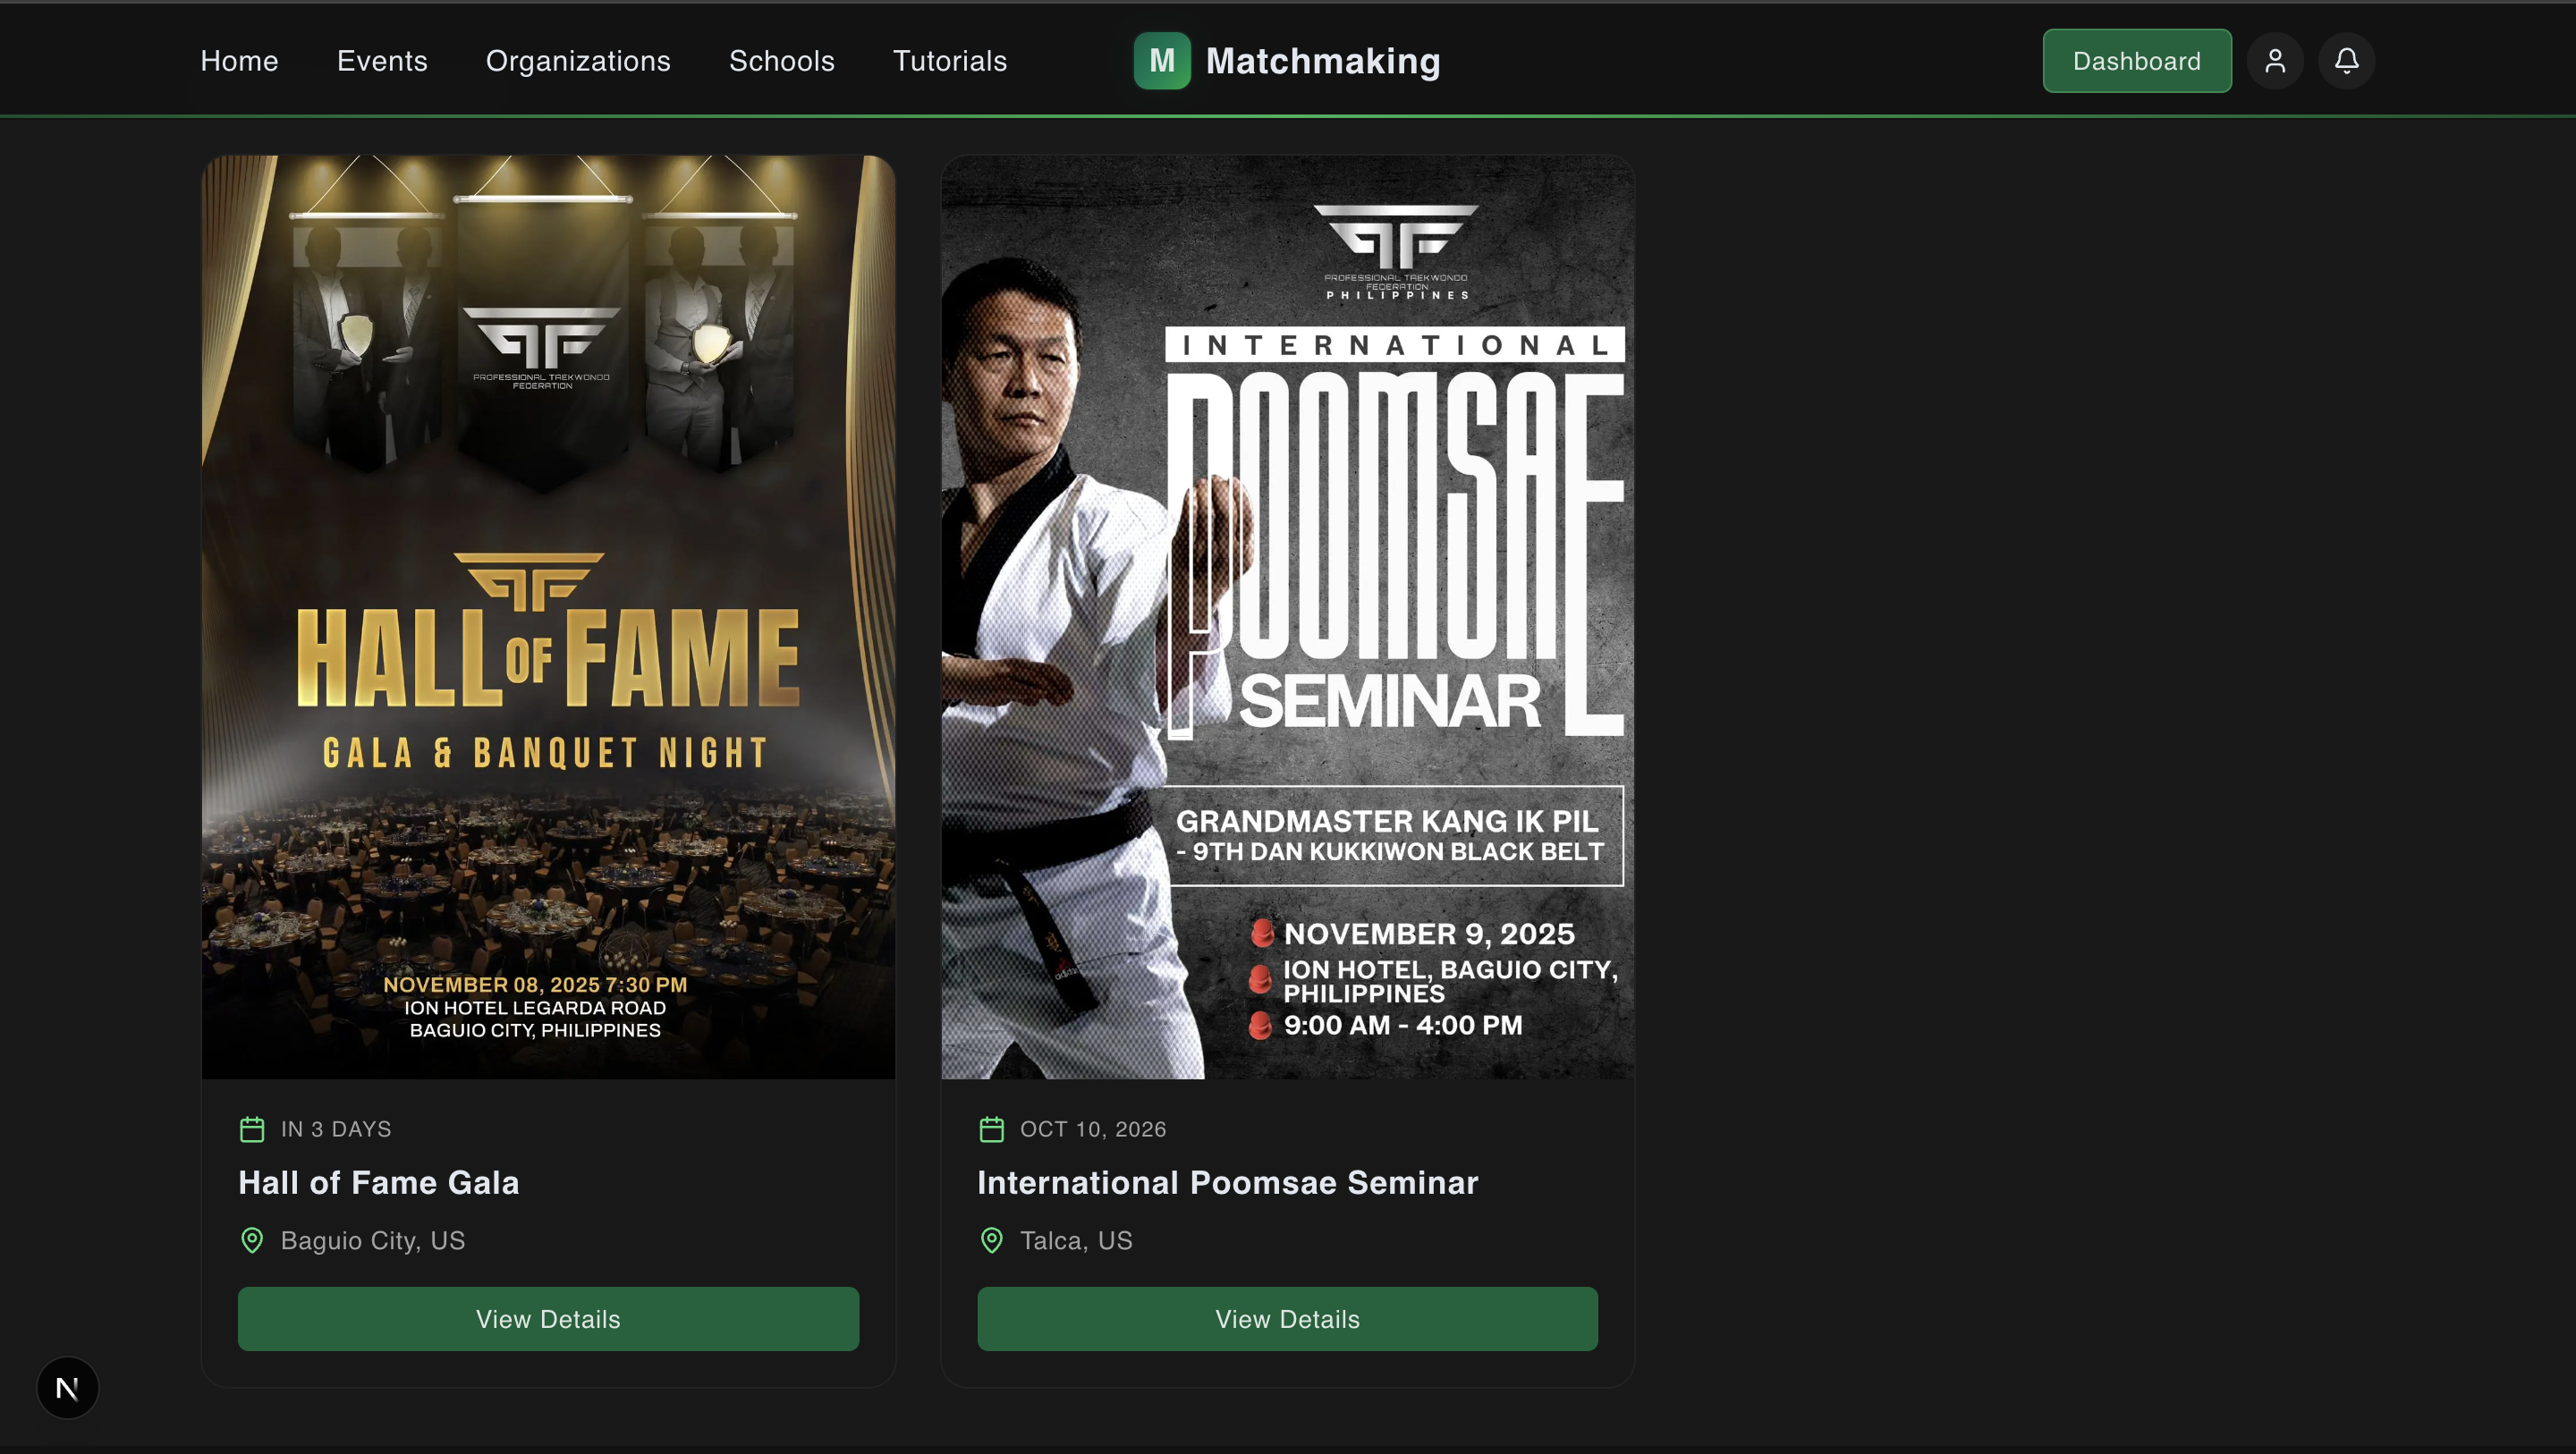Click the International Poomsae Seminar title

1227,1182
